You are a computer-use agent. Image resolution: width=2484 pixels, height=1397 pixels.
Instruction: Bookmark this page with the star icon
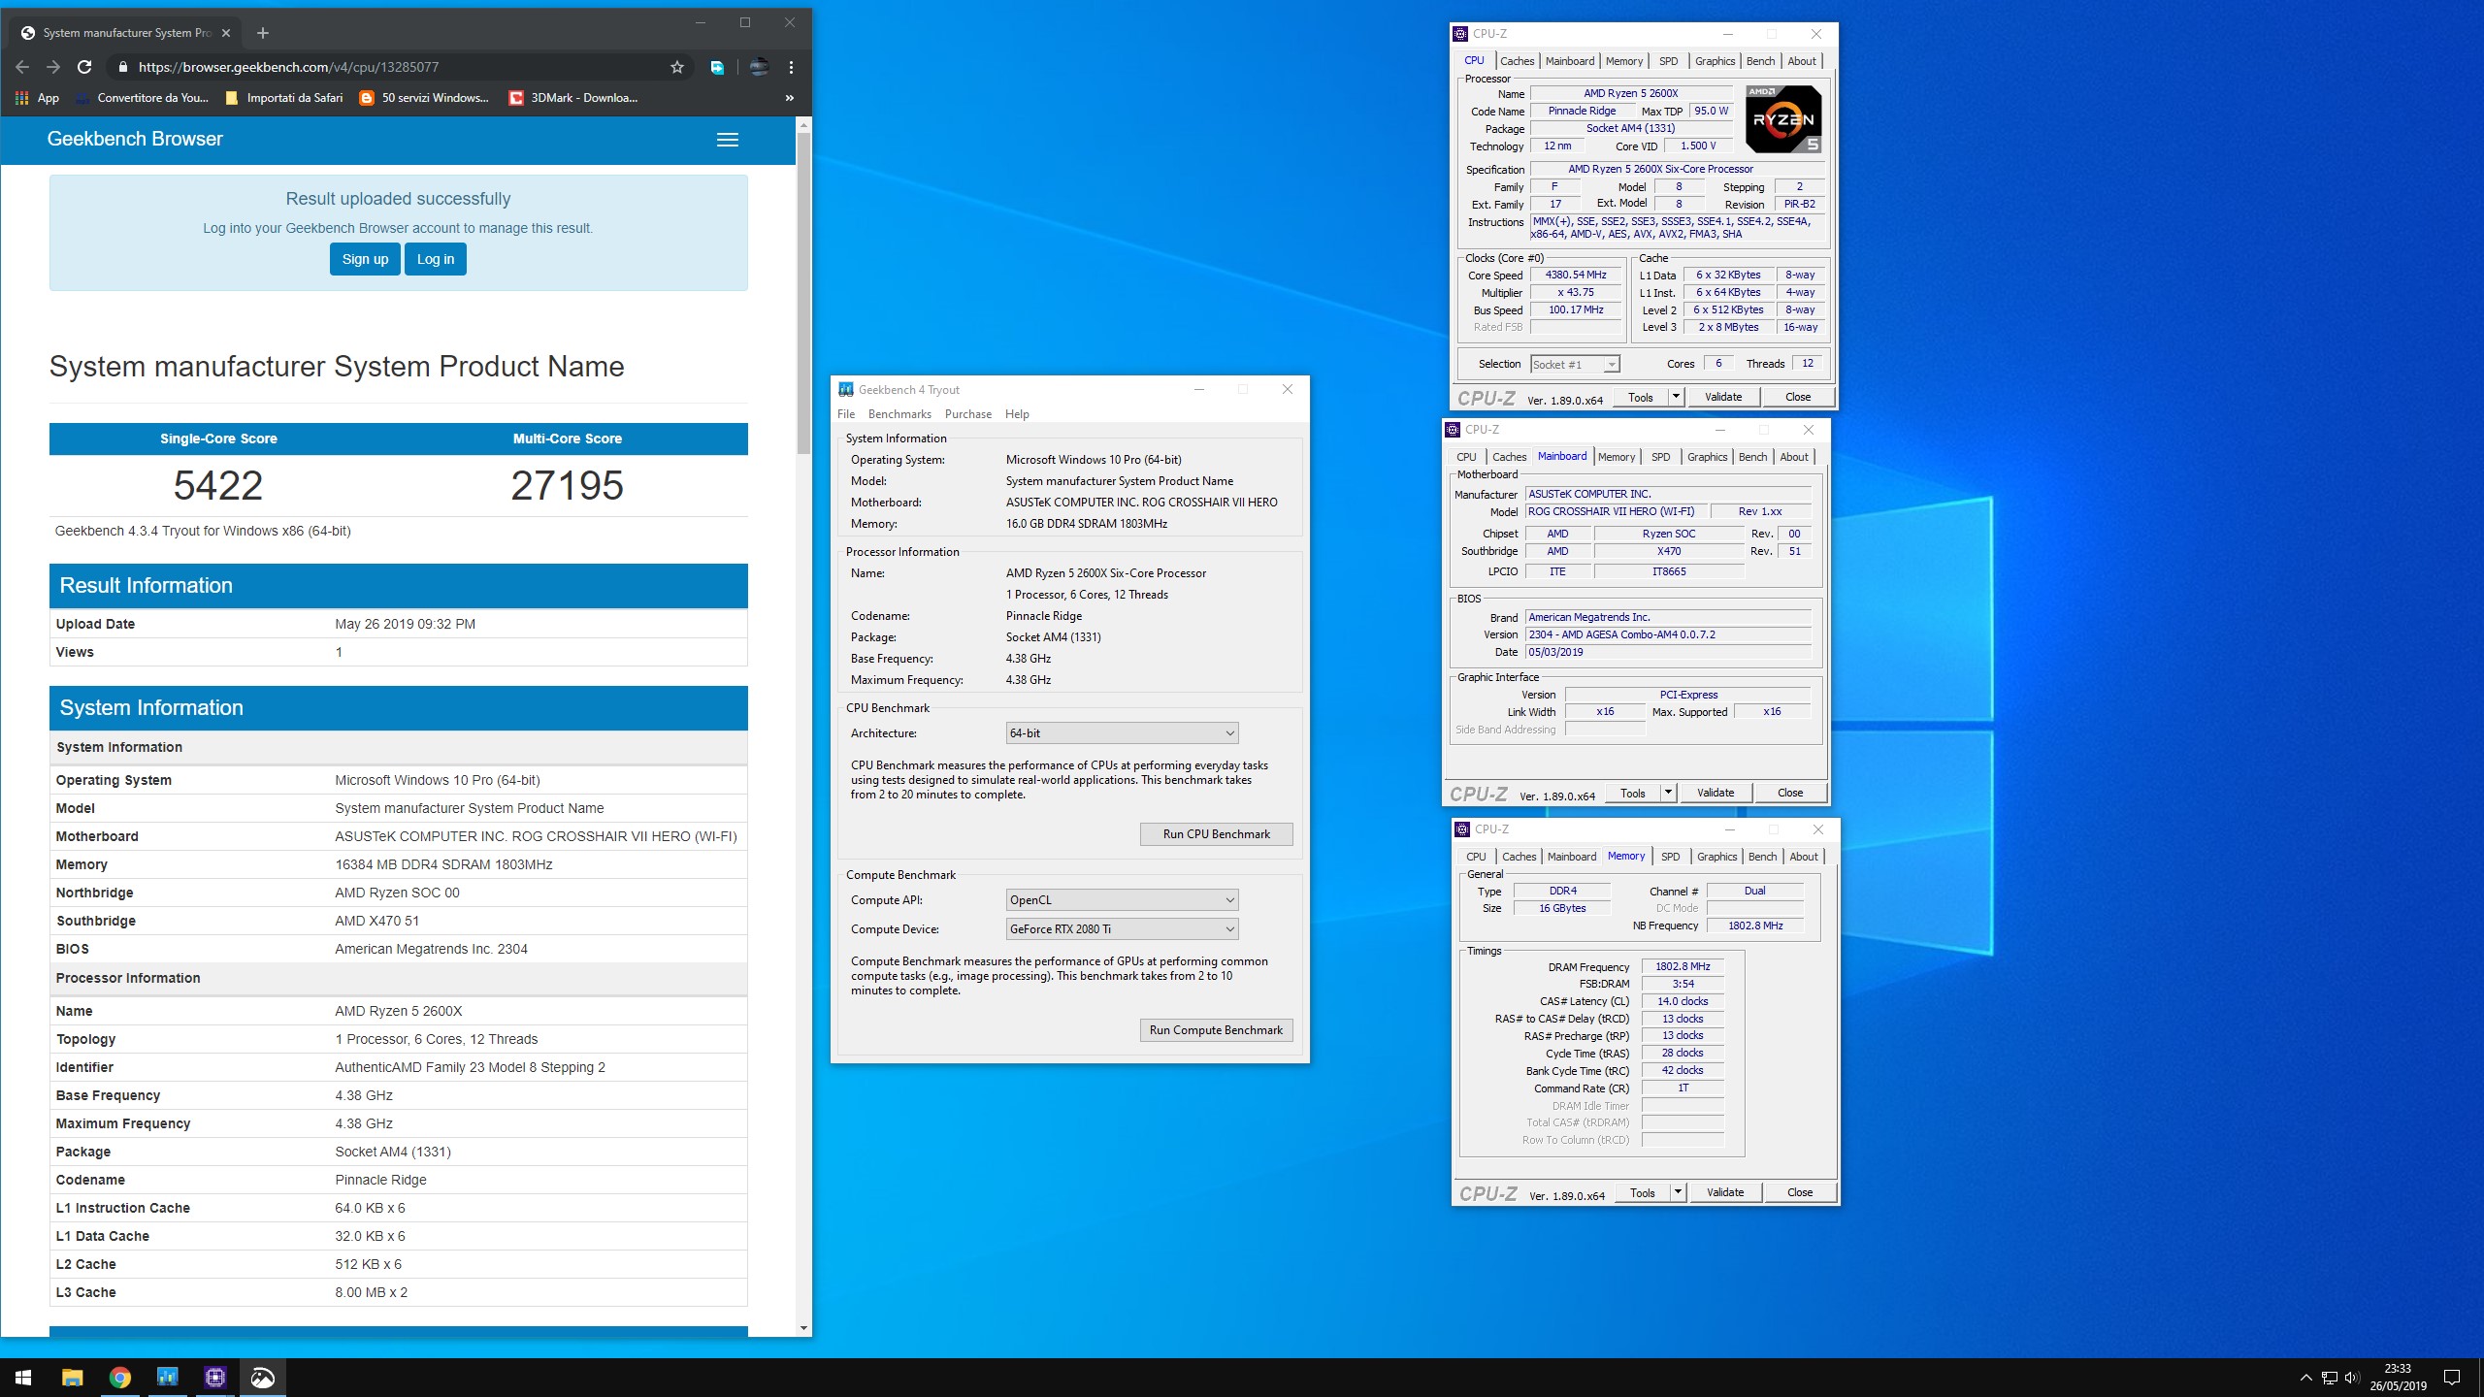pos(677,67)
